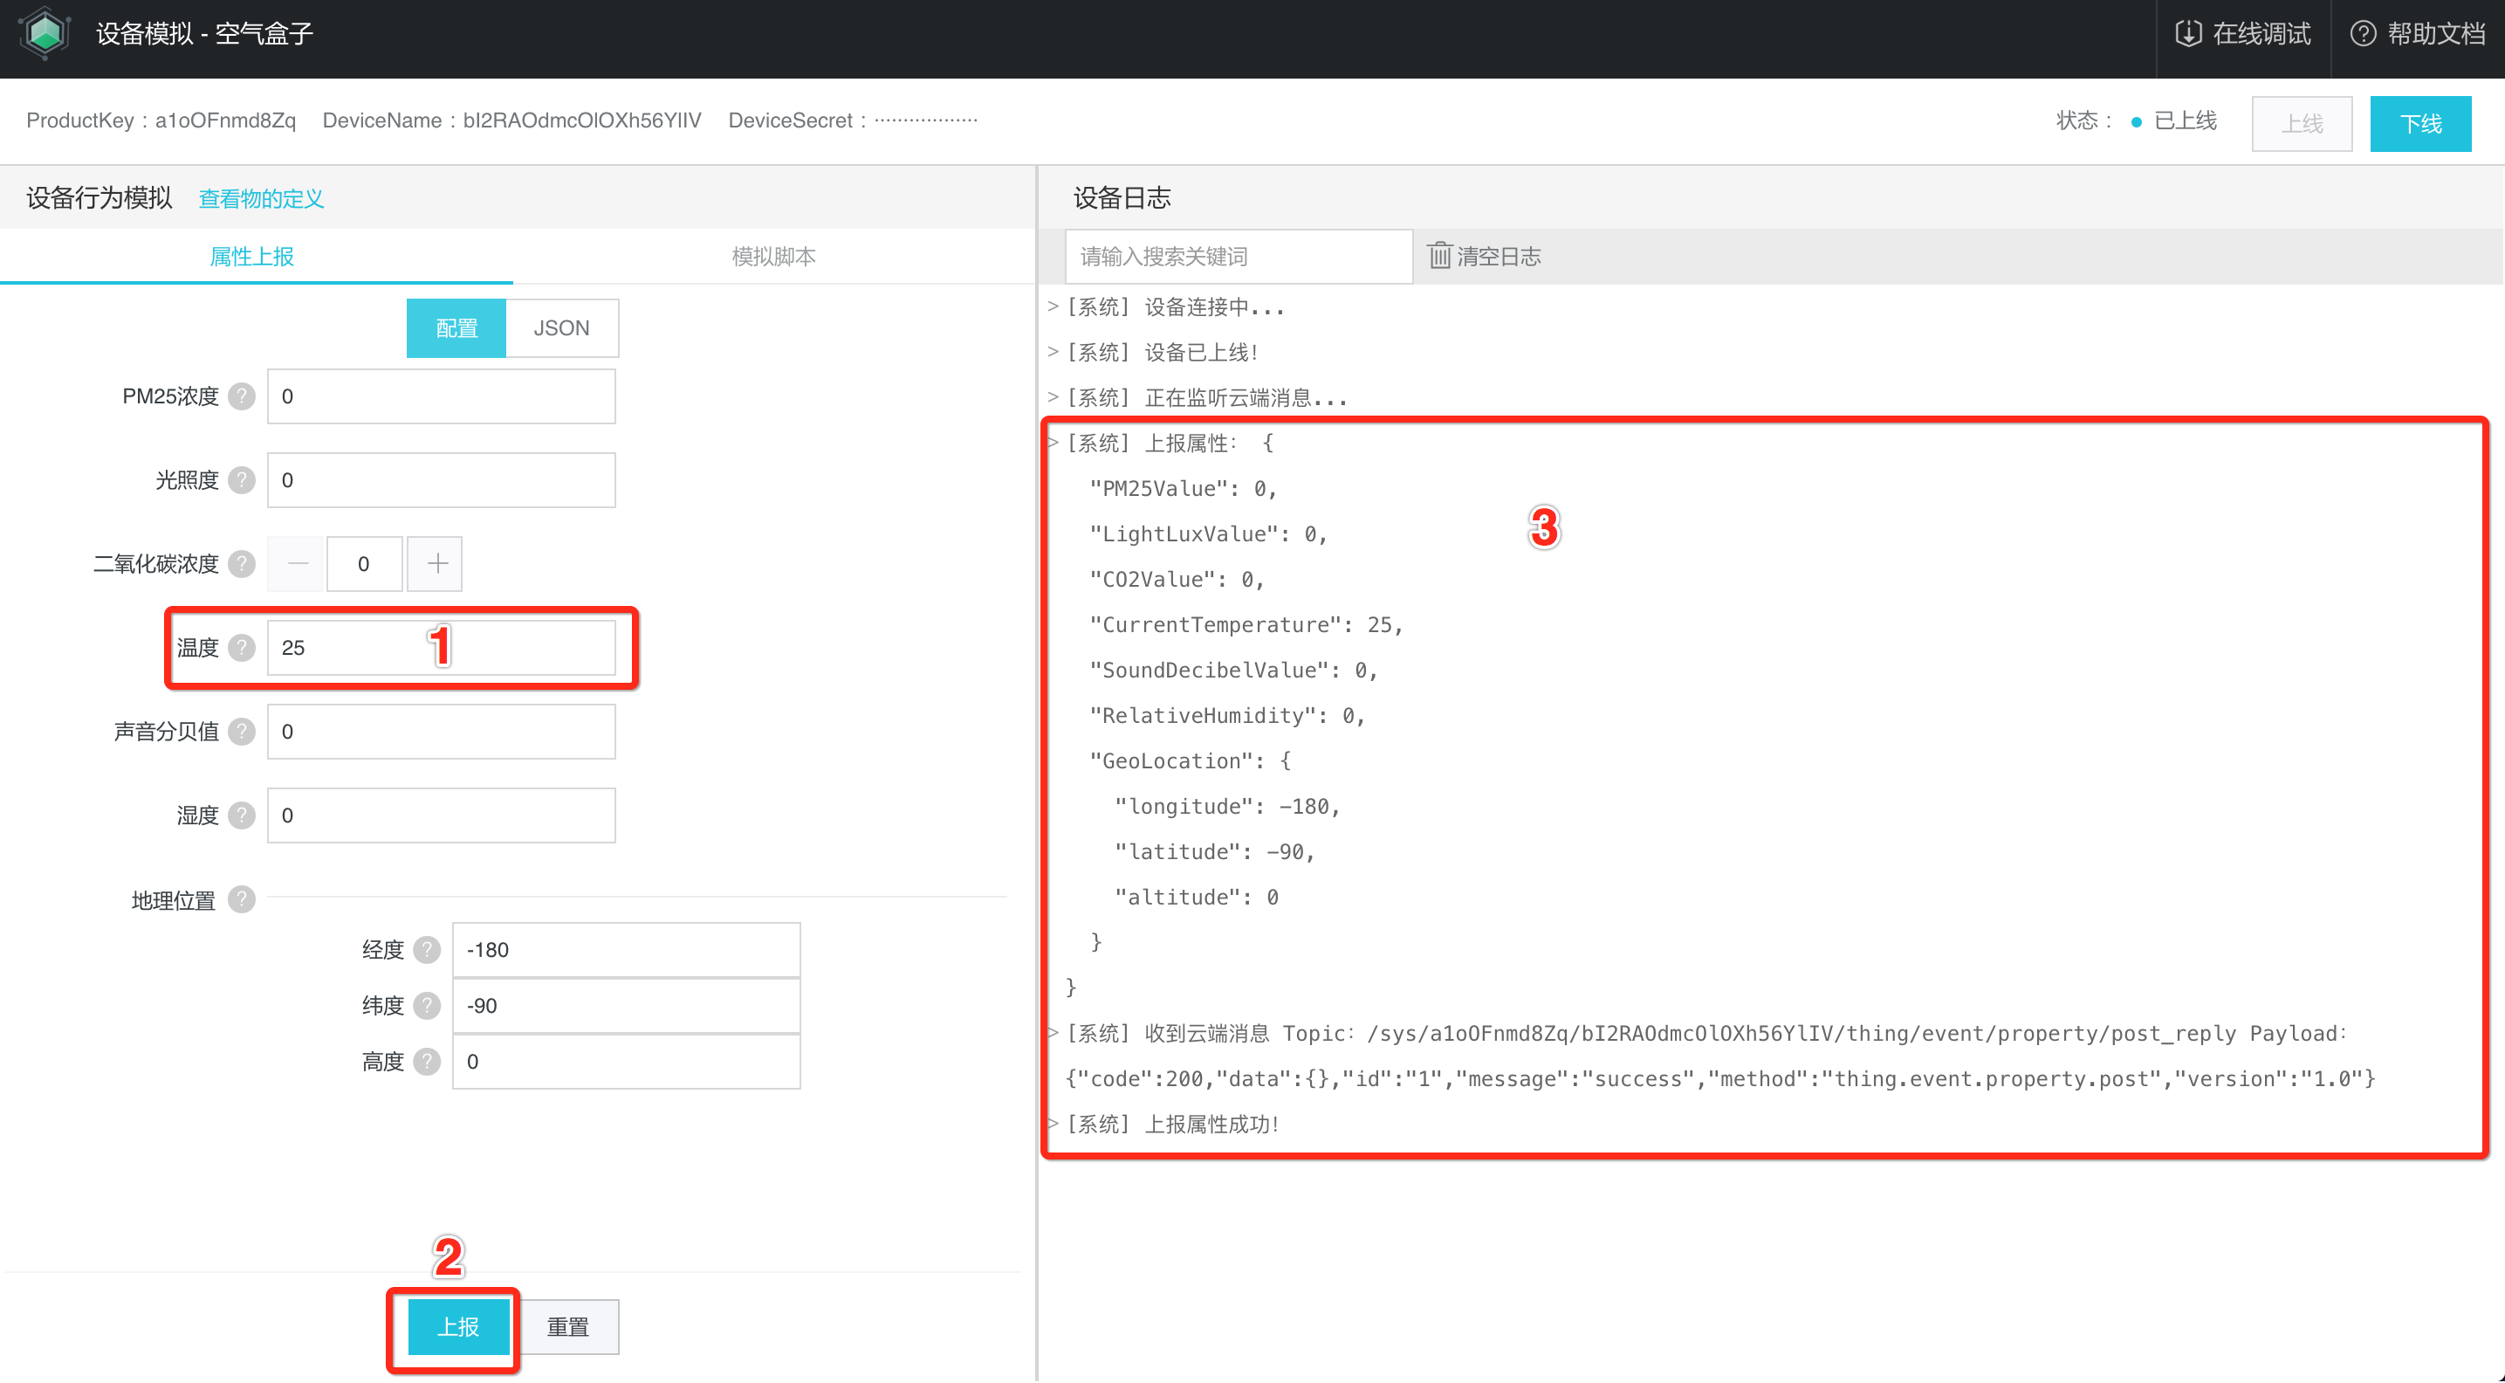Image resolution: width=2505 pixels, height=1383 pixels.
Task: Switch to 属性上报 tab
Action: [x=252, y=256]
